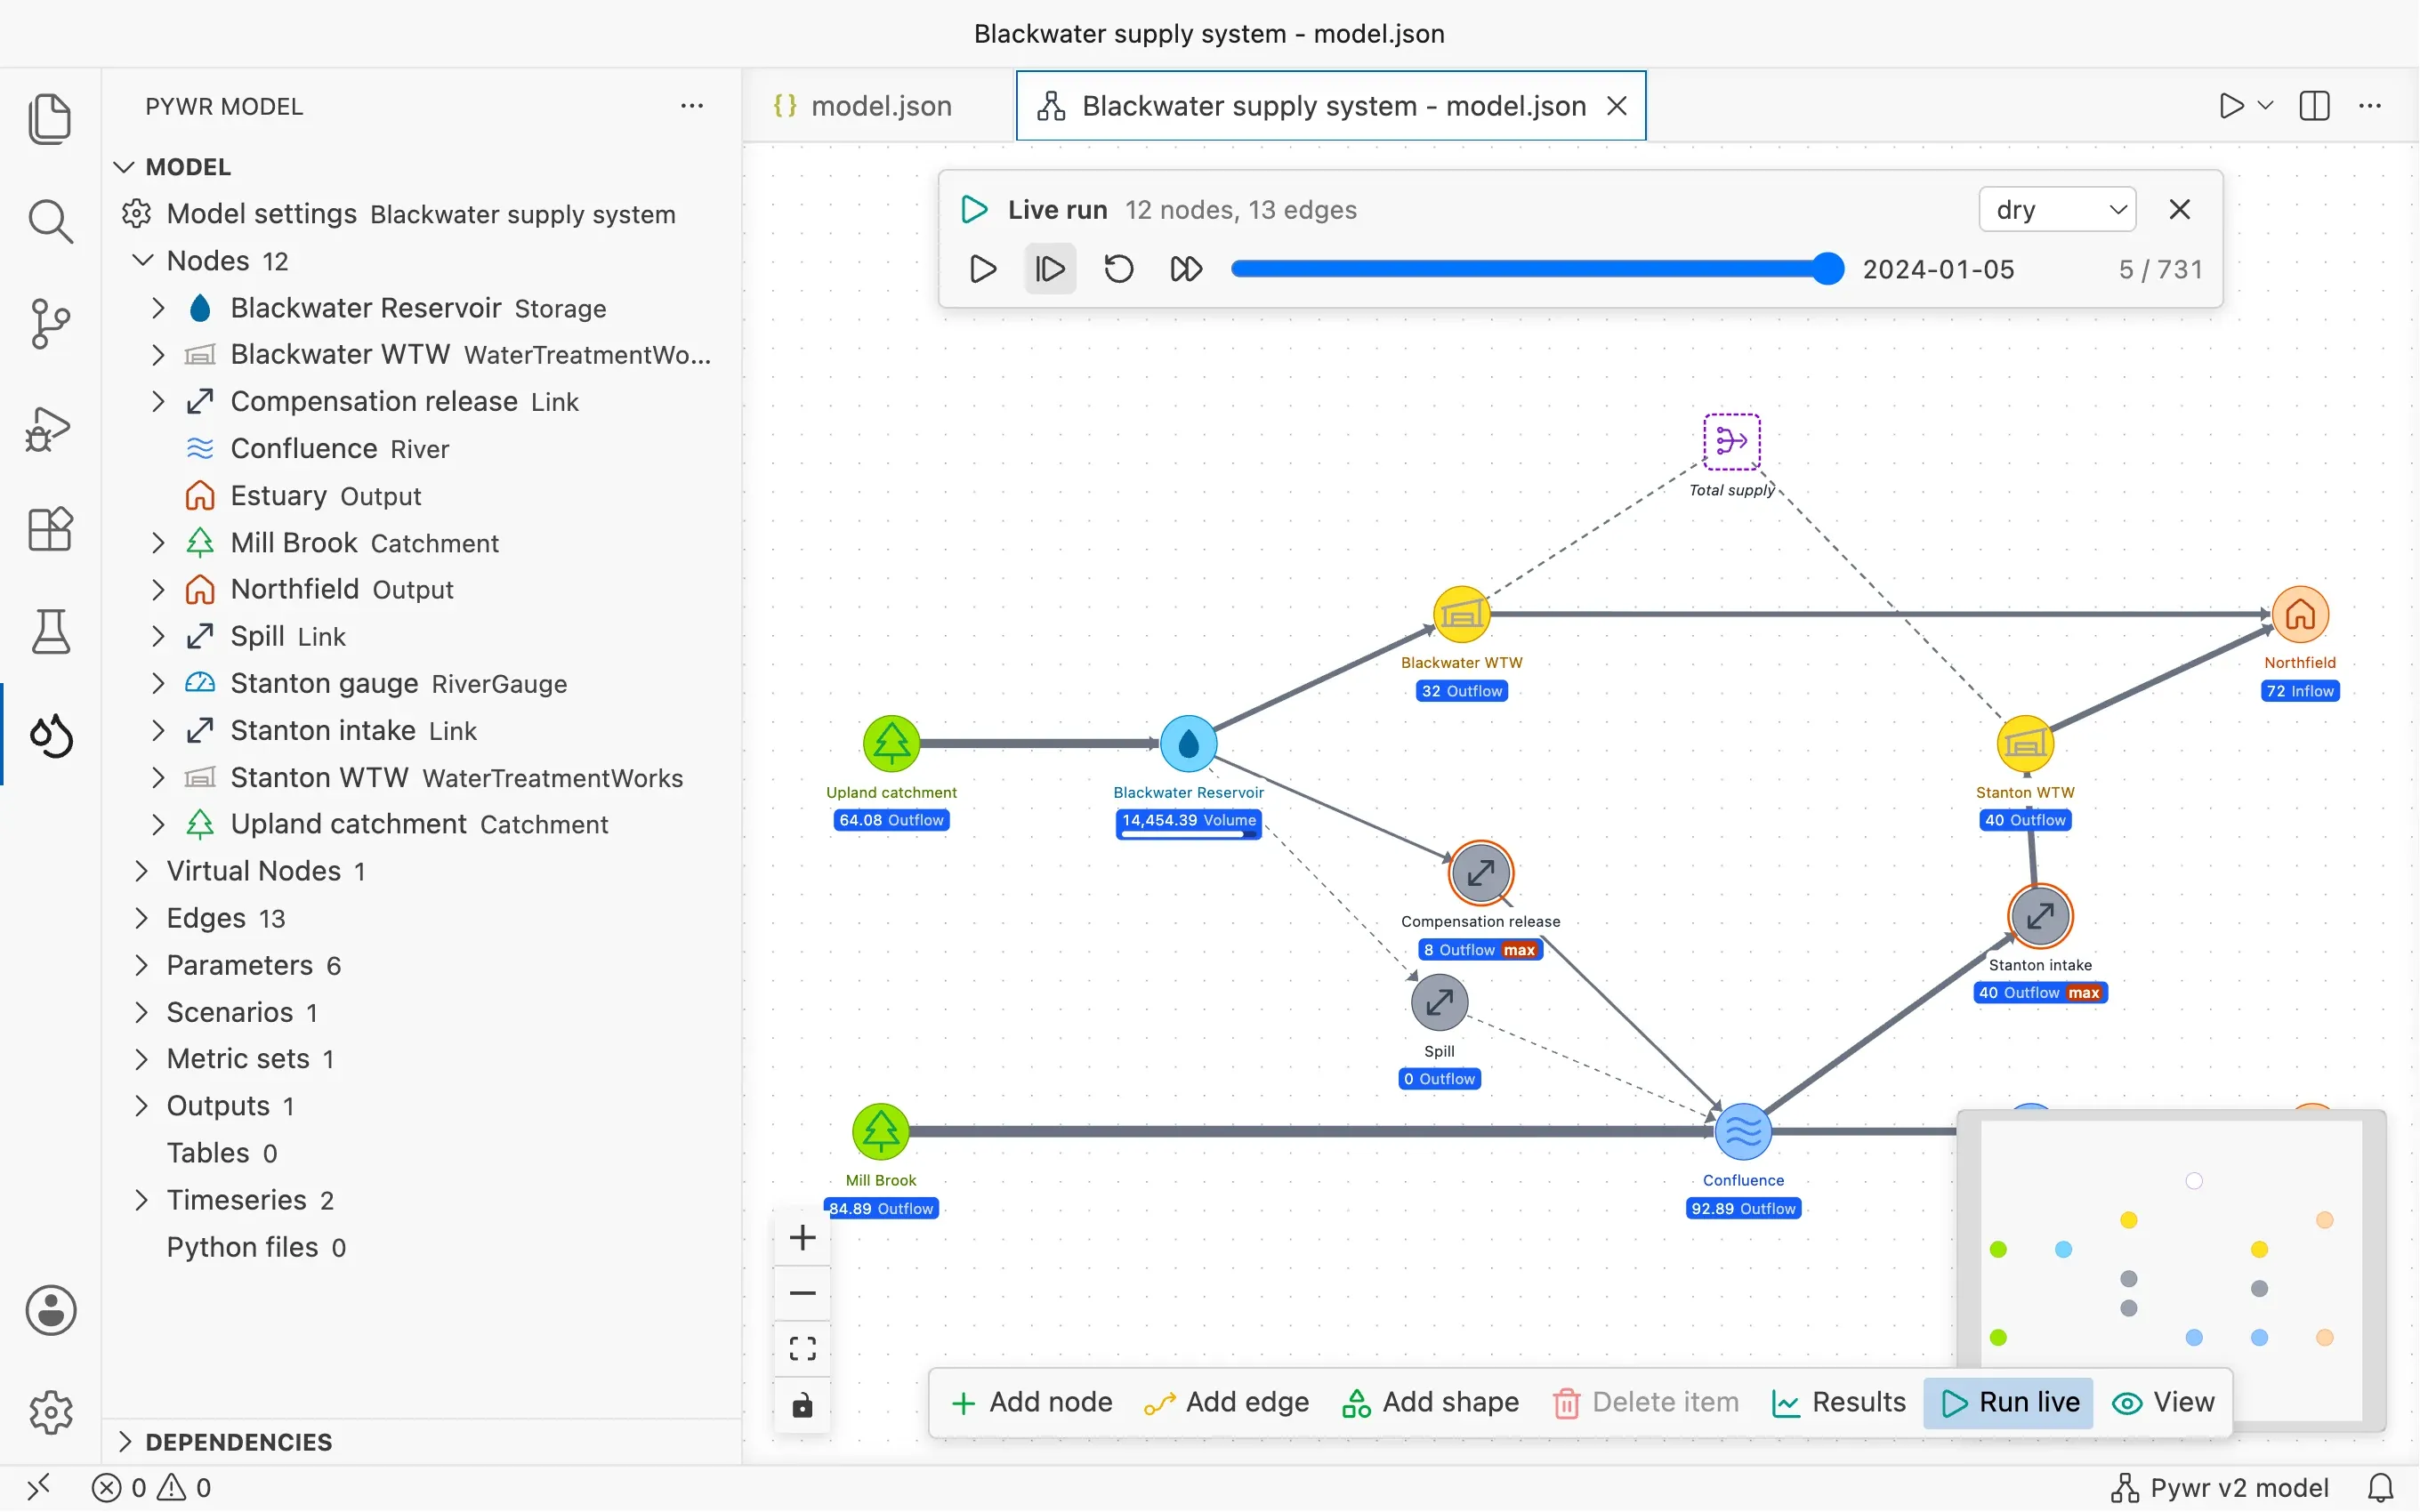Click Add node button
The height and width of the screenshot is (1512, 2420).
pyautogui.click(x=1031, y=1402)
